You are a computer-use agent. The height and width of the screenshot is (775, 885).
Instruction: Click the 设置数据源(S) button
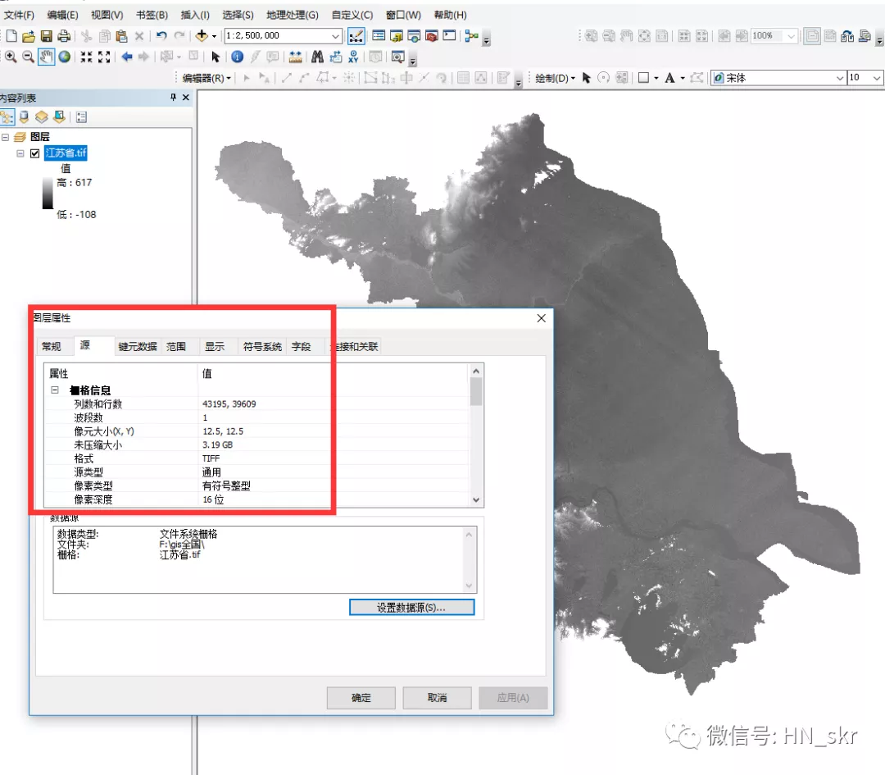[x=411, y=607]
